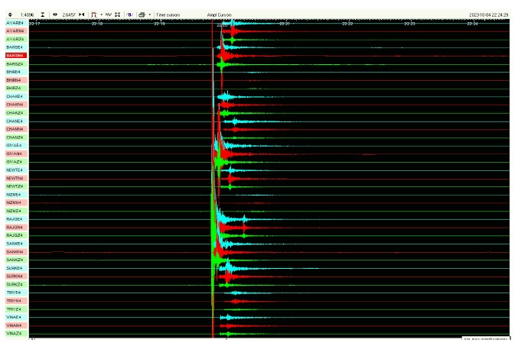The width and height of the screenshot is (518, 346).
Task: Open the dropdown arrow beside printer
Action: (x=149, y=15)
